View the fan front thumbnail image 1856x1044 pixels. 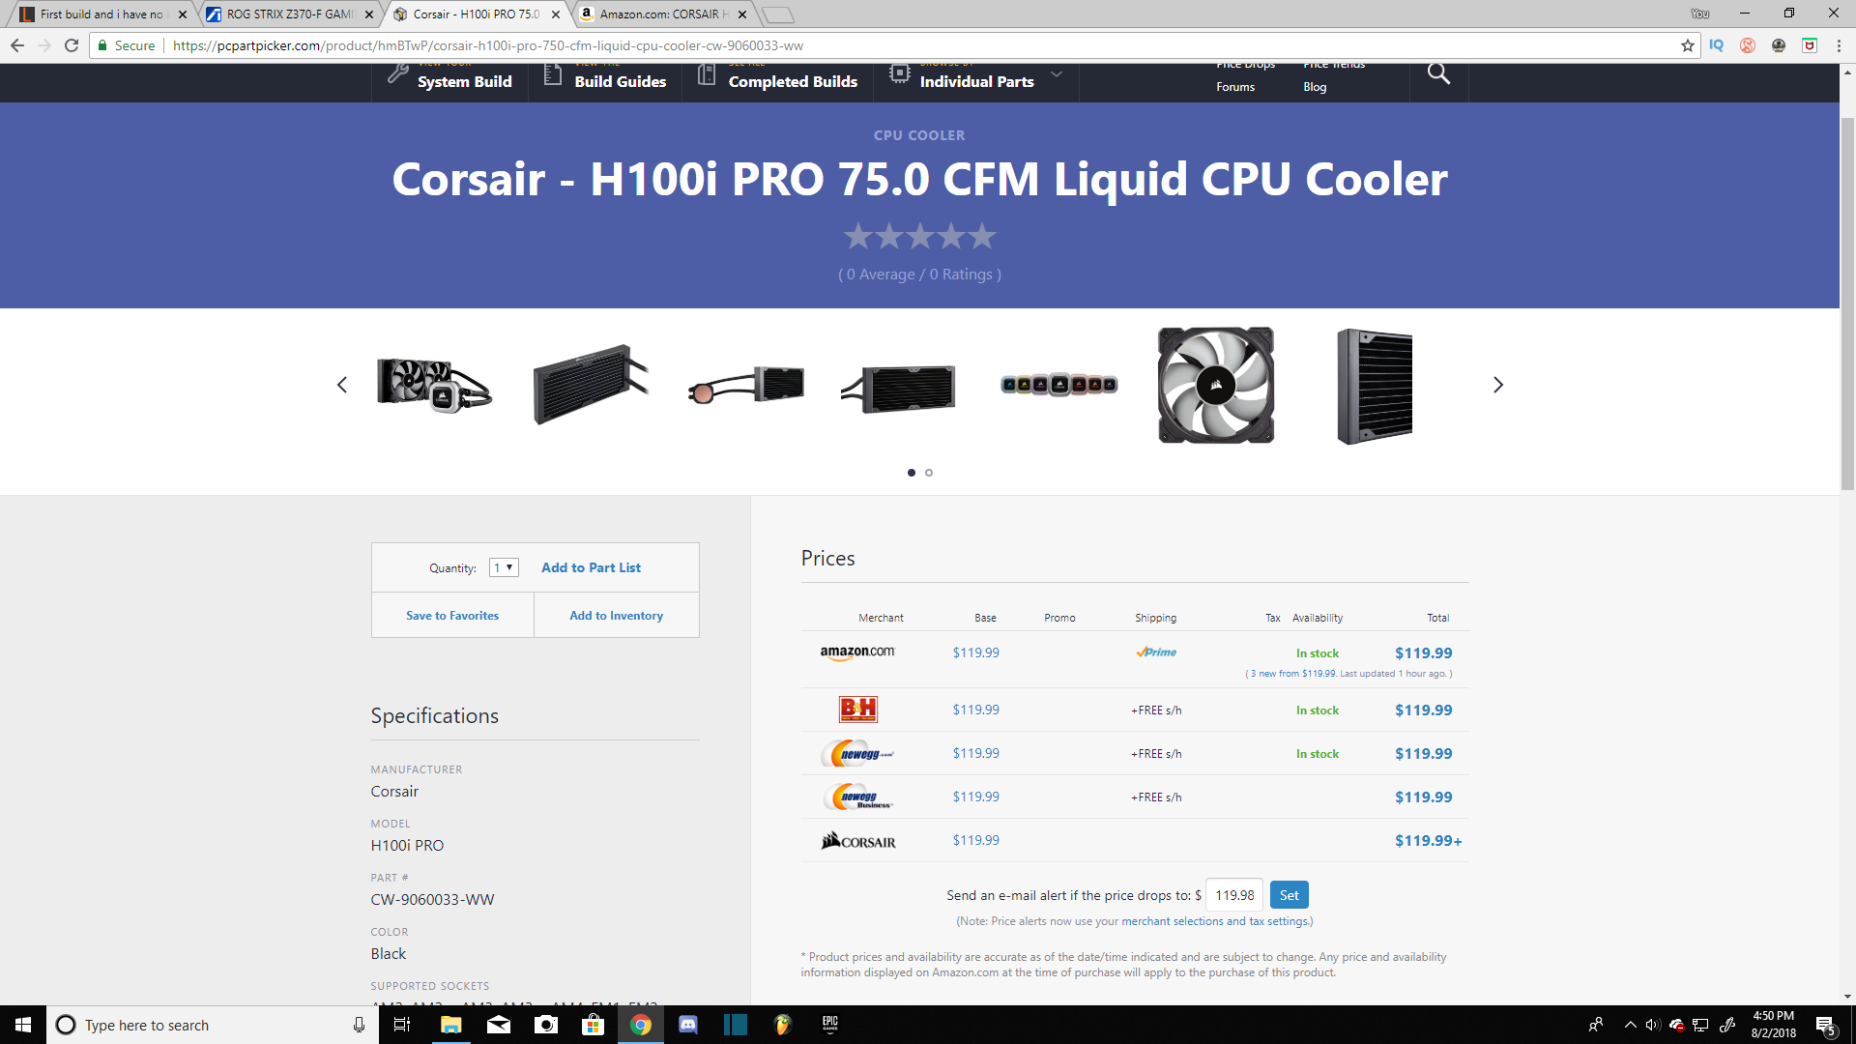1216,385
